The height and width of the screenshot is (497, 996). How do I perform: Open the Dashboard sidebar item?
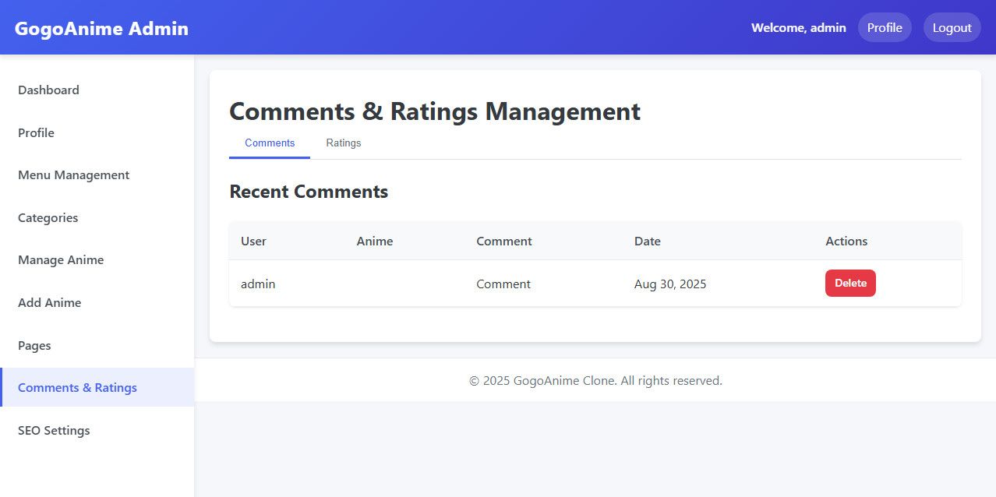tap(48, 90)
